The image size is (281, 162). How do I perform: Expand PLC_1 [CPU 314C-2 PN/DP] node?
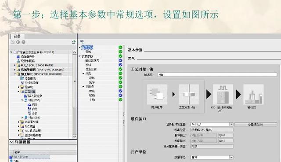[15, 65]
